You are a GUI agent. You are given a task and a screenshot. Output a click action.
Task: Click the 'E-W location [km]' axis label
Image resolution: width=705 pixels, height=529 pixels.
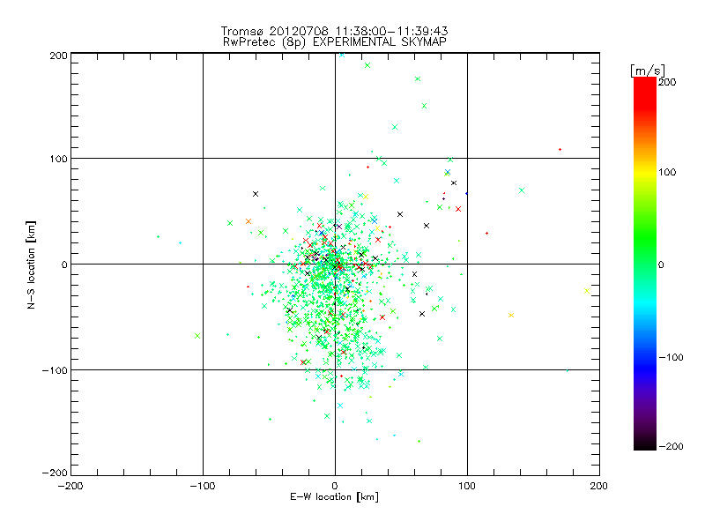334,497
